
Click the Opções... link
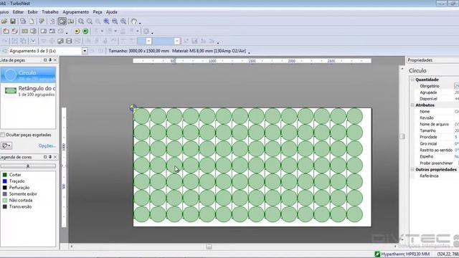point(47,145)
